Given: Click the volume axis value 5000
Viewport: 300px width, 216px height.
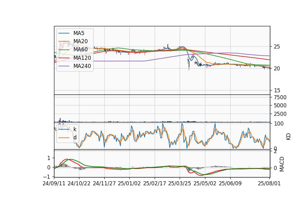Looking at the screenshot, I should pos(280,105).
